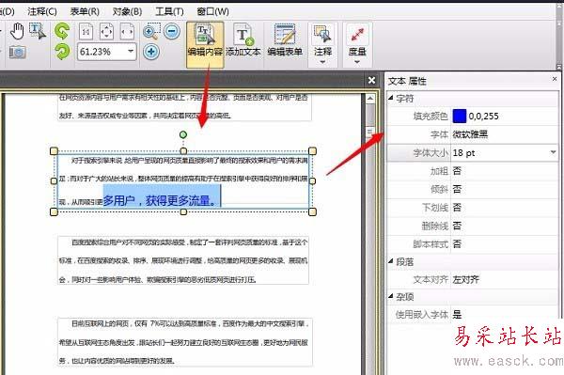This screenshot has height=375, width=564.
Task: Fit page width to window
Action: (127, 32)
